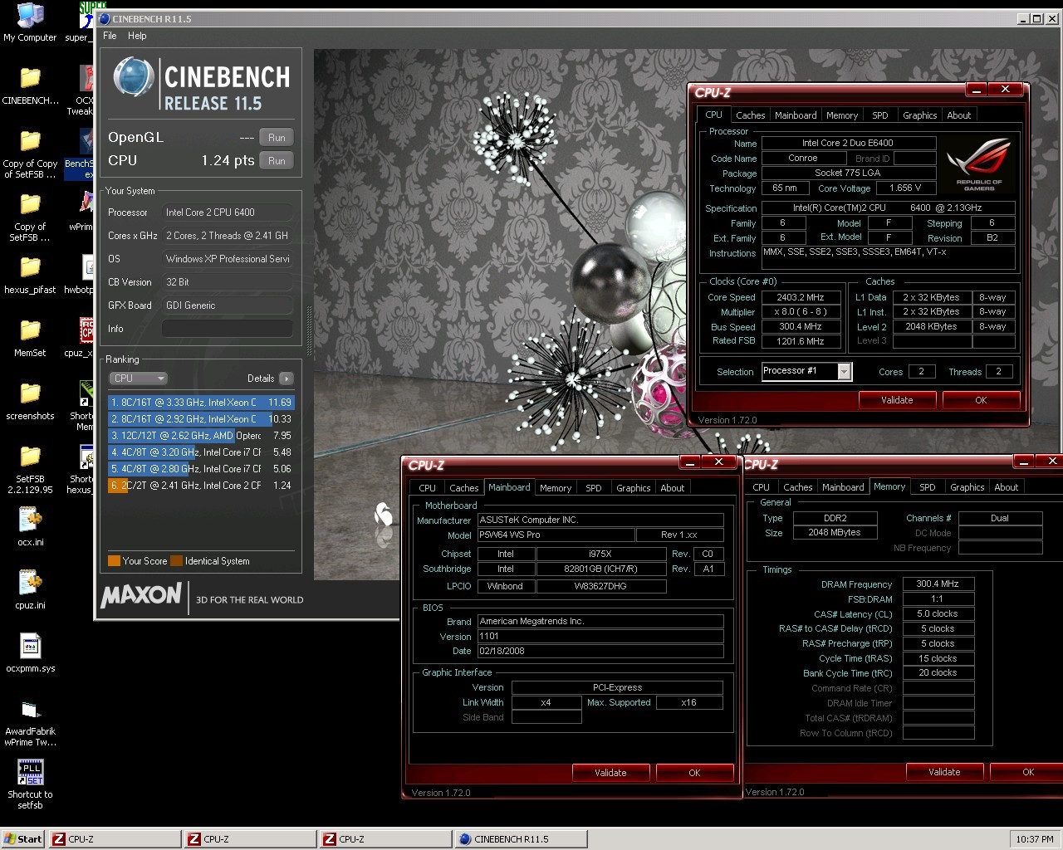Click the DRAM Frequency 300.4 MHz value
Viewport: 1063px width, 850px height.
click(x=938, y=584)
